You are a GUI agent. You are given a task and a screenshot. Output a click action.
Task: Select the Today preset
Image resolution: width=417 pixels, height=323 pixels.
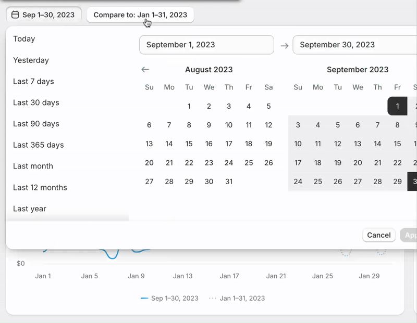[24, 38]
